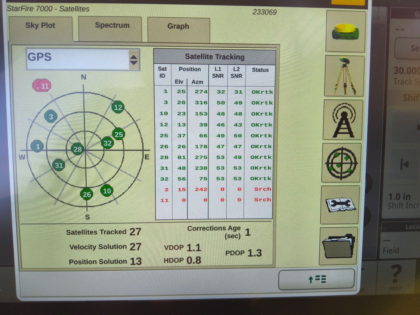Select satellite 12 on the sky plot
Image resolution: width=420 pixels, height=315 pixels.
(118, 108)
